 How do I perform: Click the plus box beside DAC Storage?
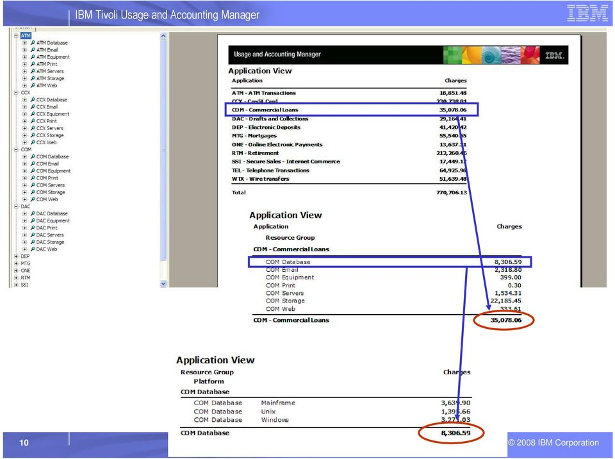pyautogui.click(x=25, y=242)
